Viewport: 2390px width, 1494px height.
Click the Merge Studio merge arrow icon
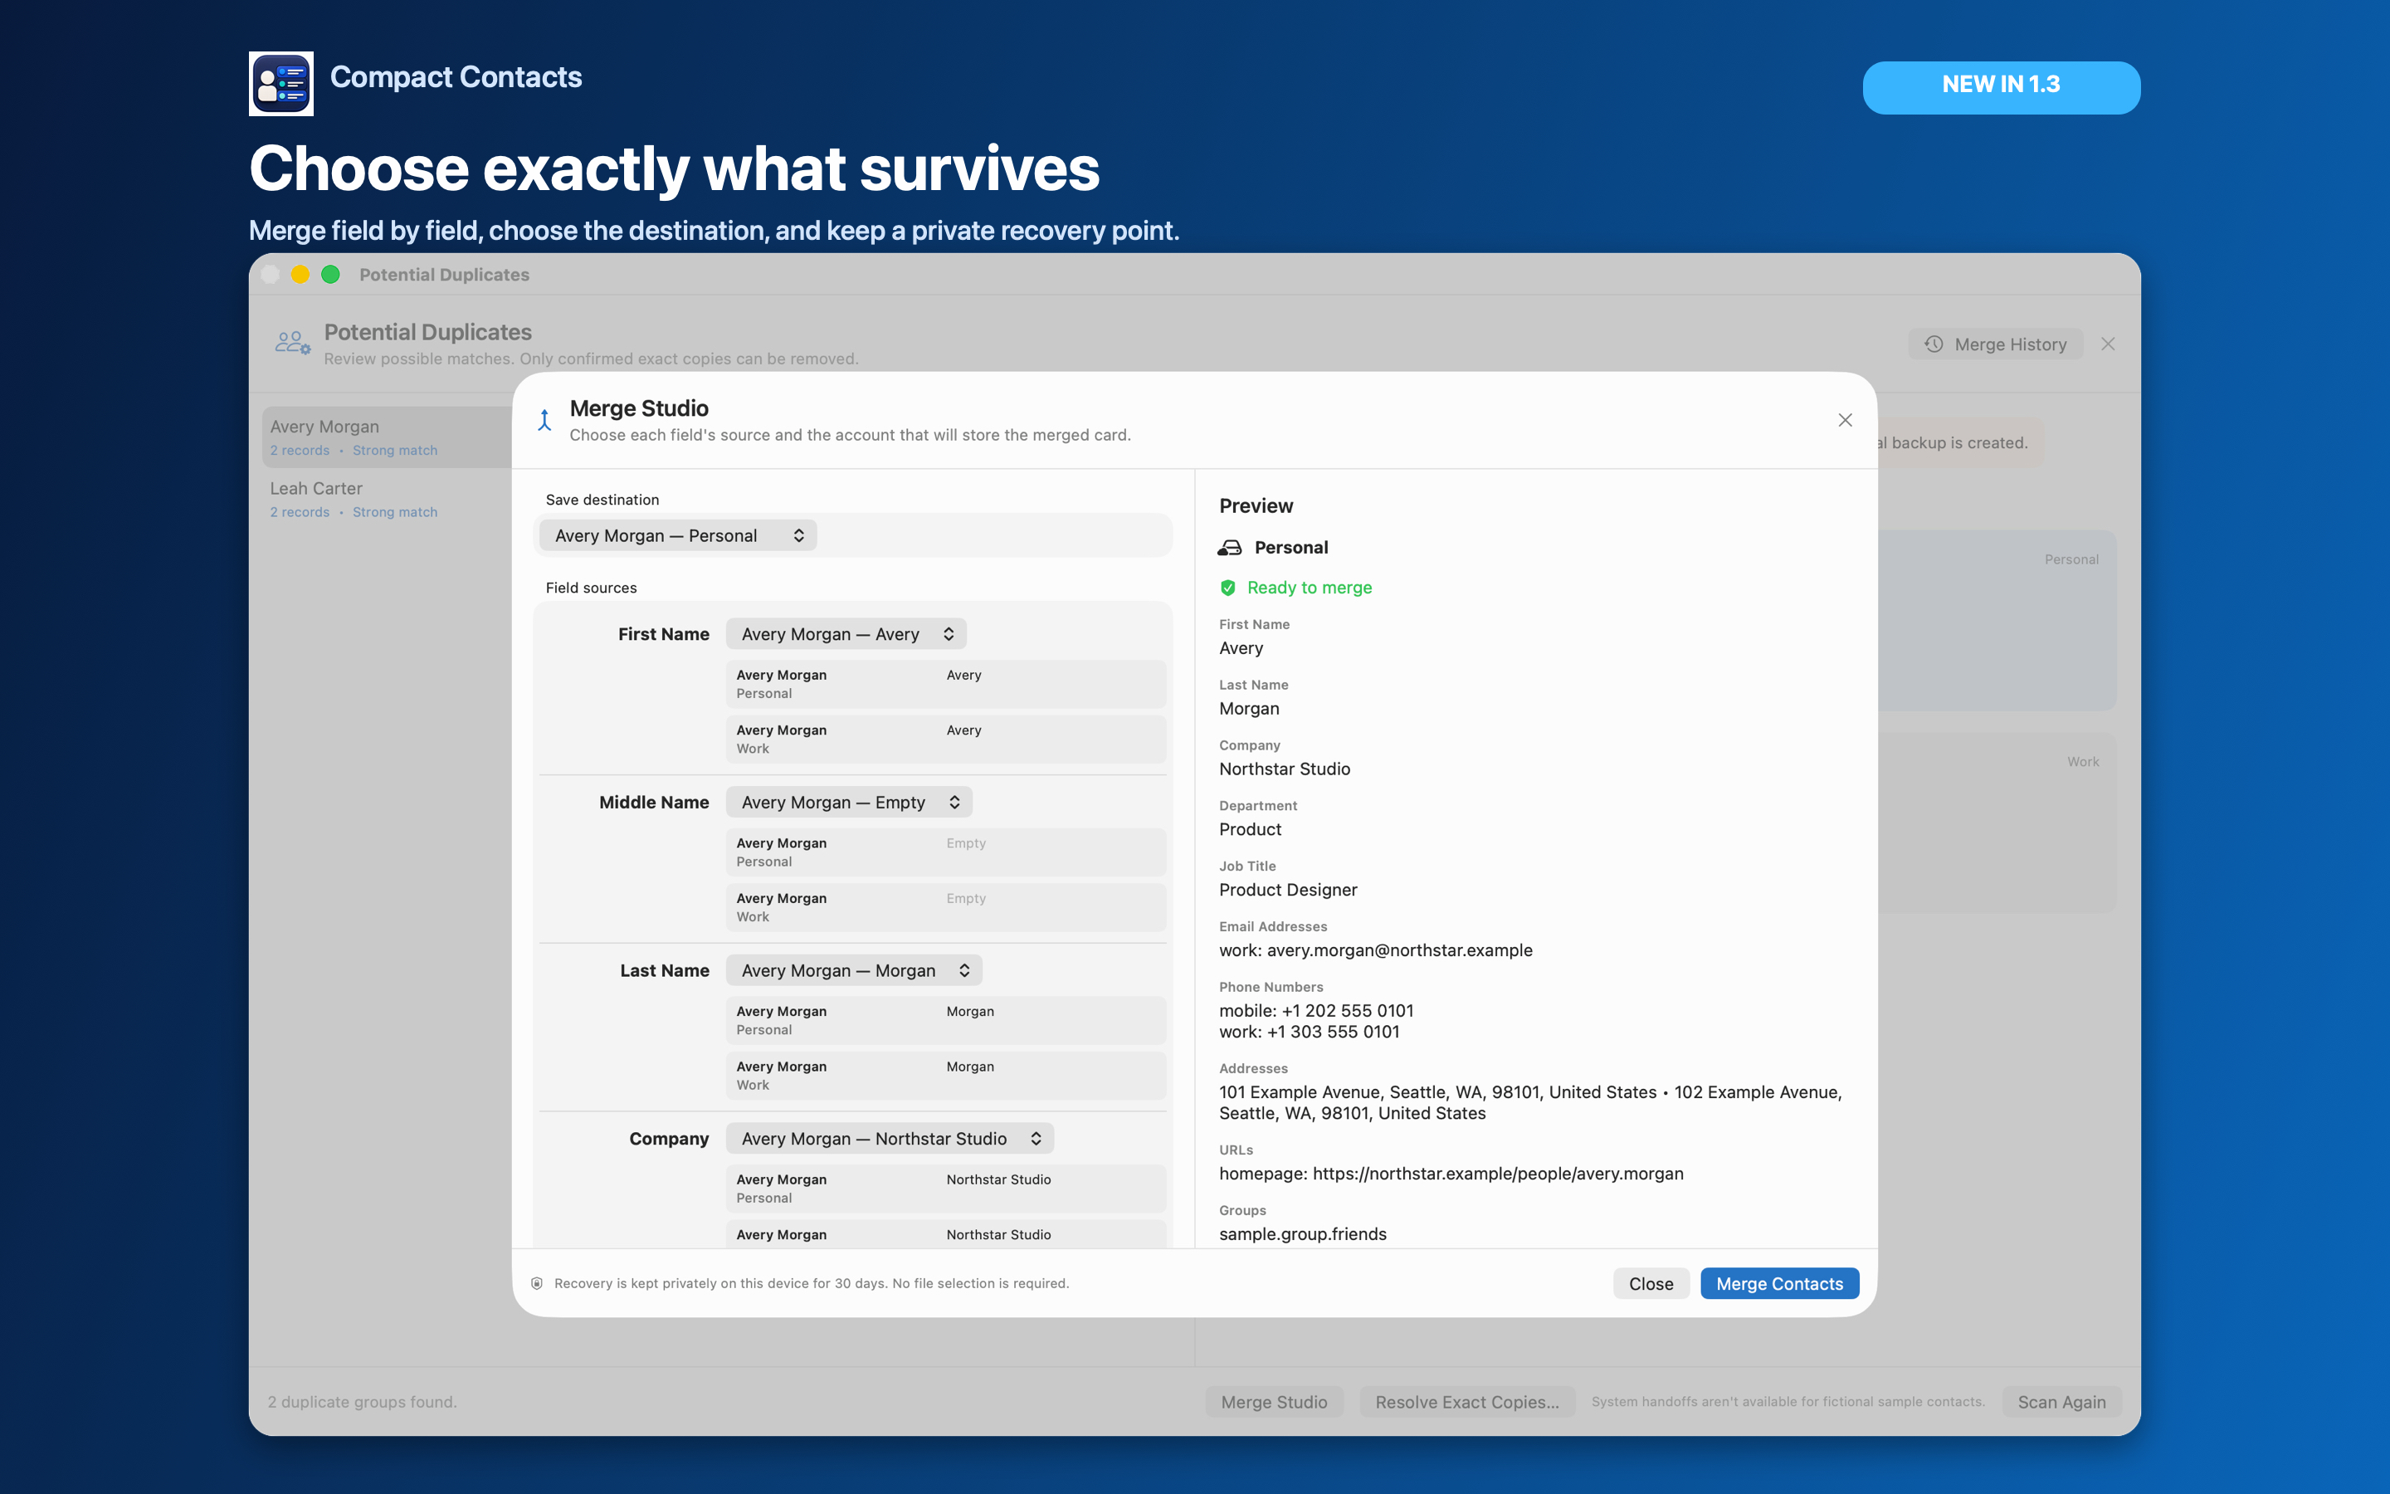pos(544,420)
